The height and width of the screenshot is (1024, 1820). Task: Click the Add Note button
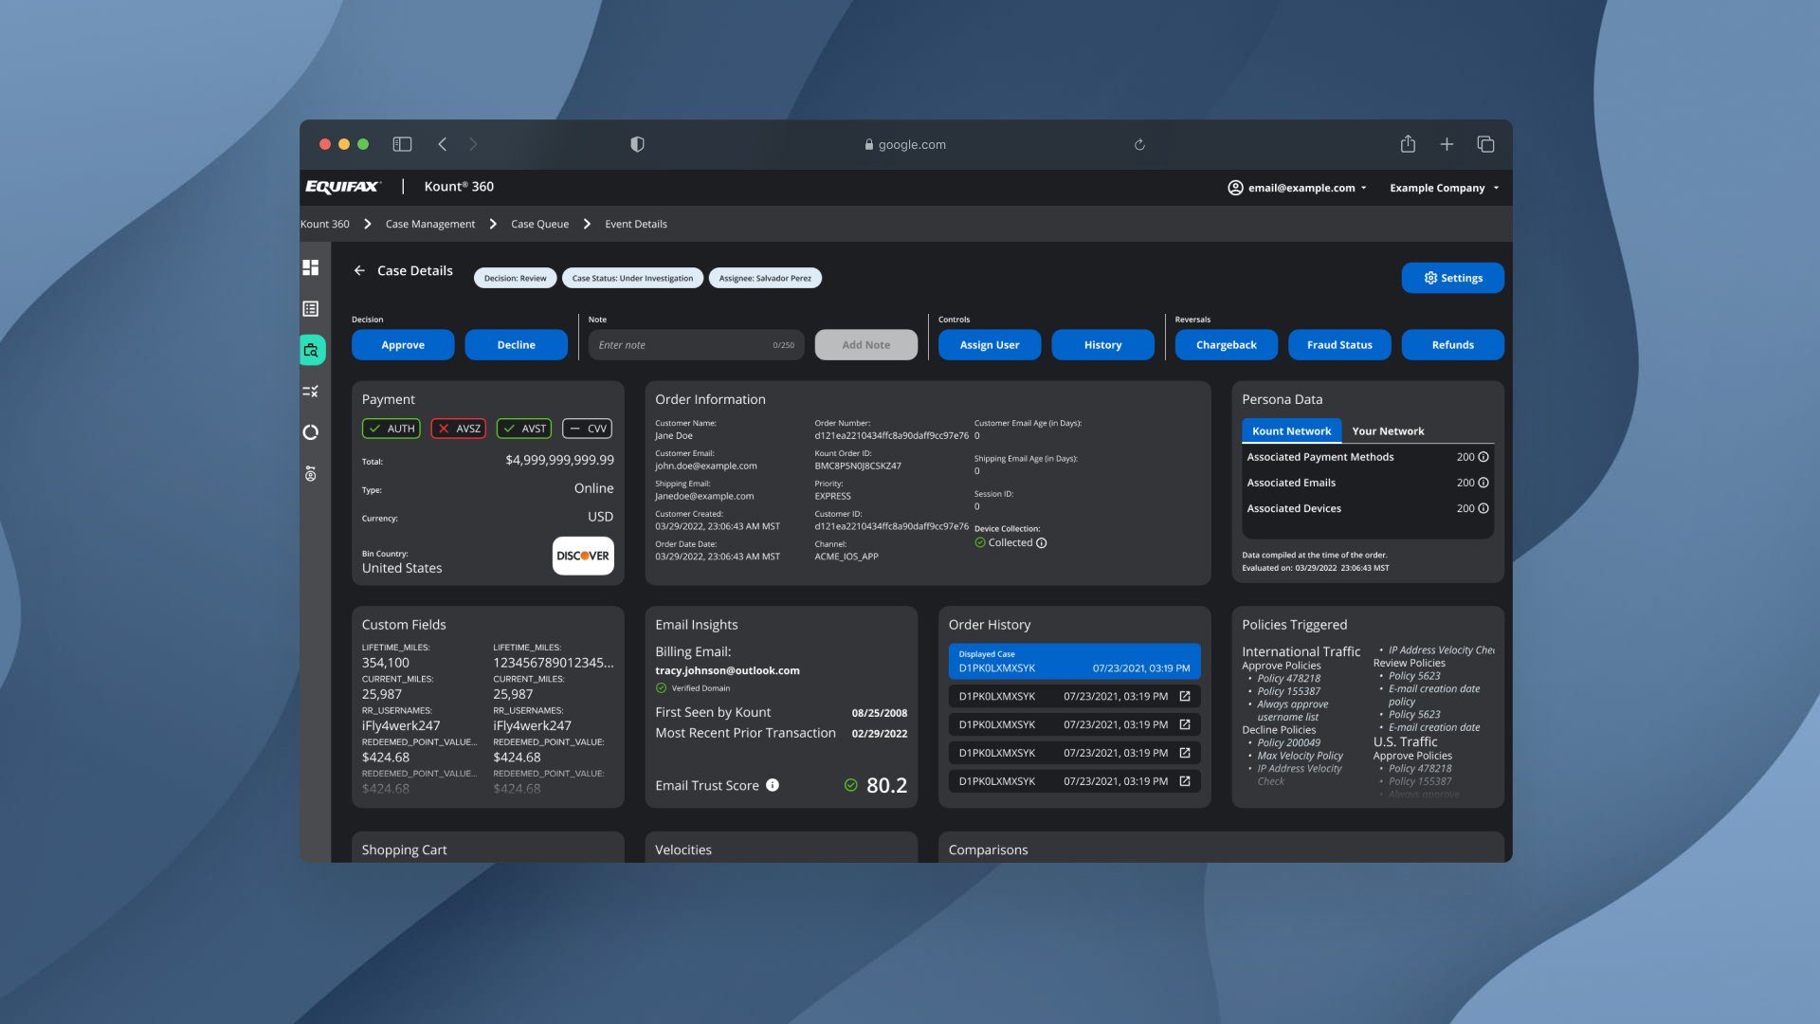866,345
